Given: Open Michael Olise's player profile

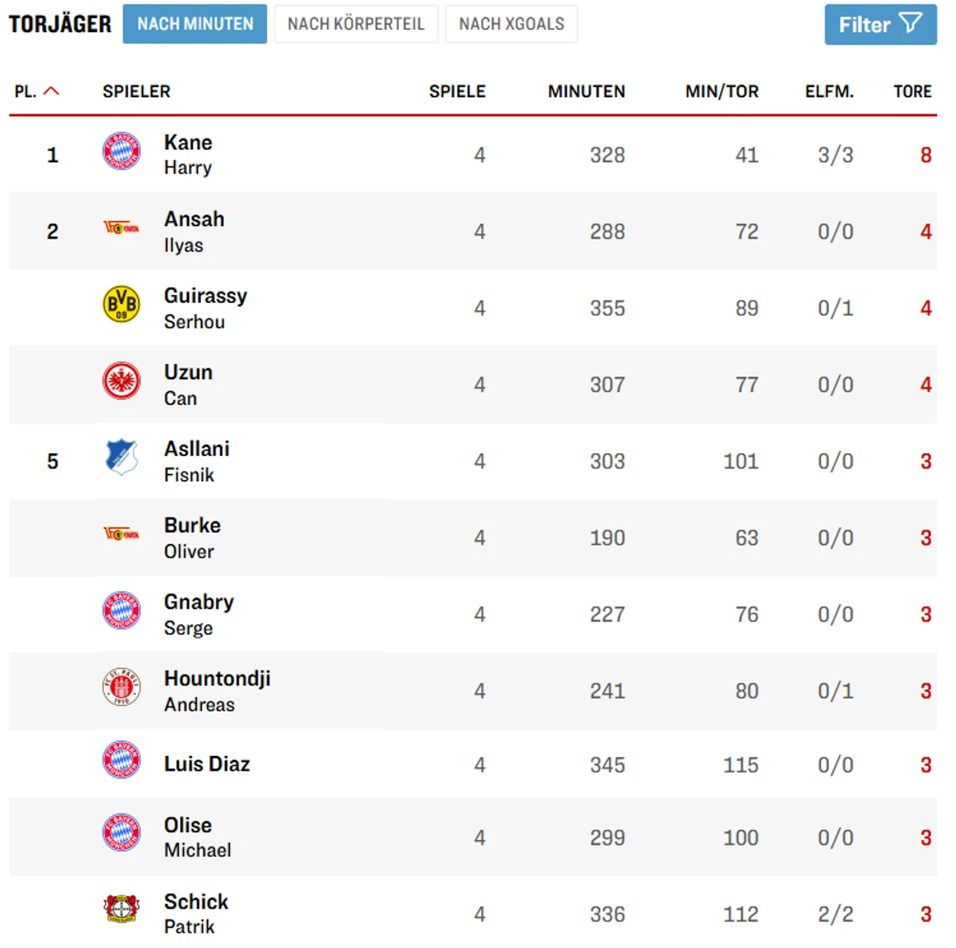Looking at the screenshot, I should click(197, 837).
